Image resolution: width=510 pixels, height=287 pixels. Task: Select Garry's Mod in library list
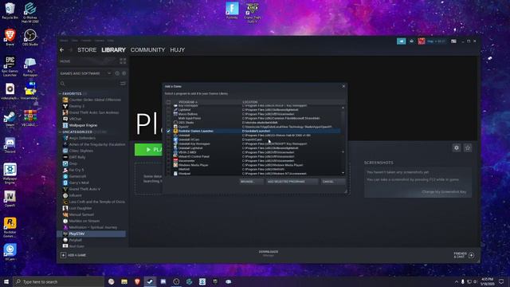[x=79, y=183]
